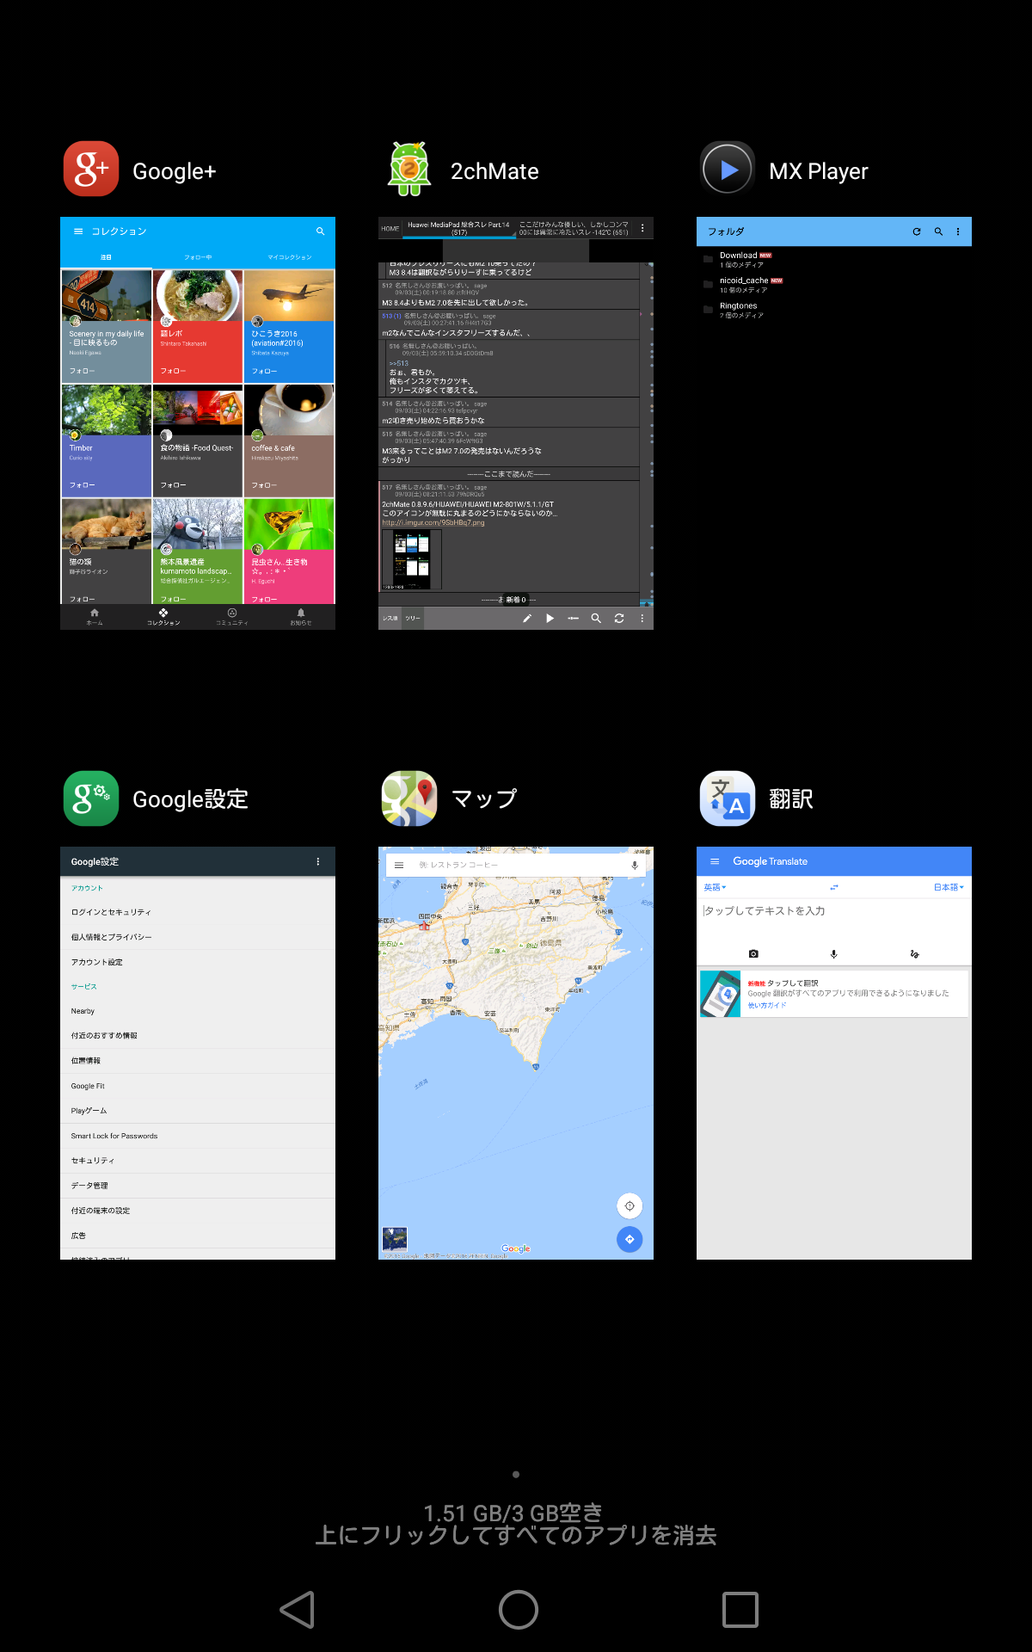Open the Google+ app icon
1032x1652 pixels.
[91, 170]
